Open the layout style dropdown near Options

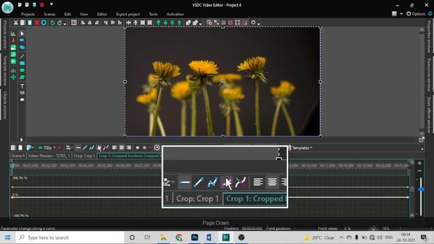pyautogui.click(x=401, y=14)
